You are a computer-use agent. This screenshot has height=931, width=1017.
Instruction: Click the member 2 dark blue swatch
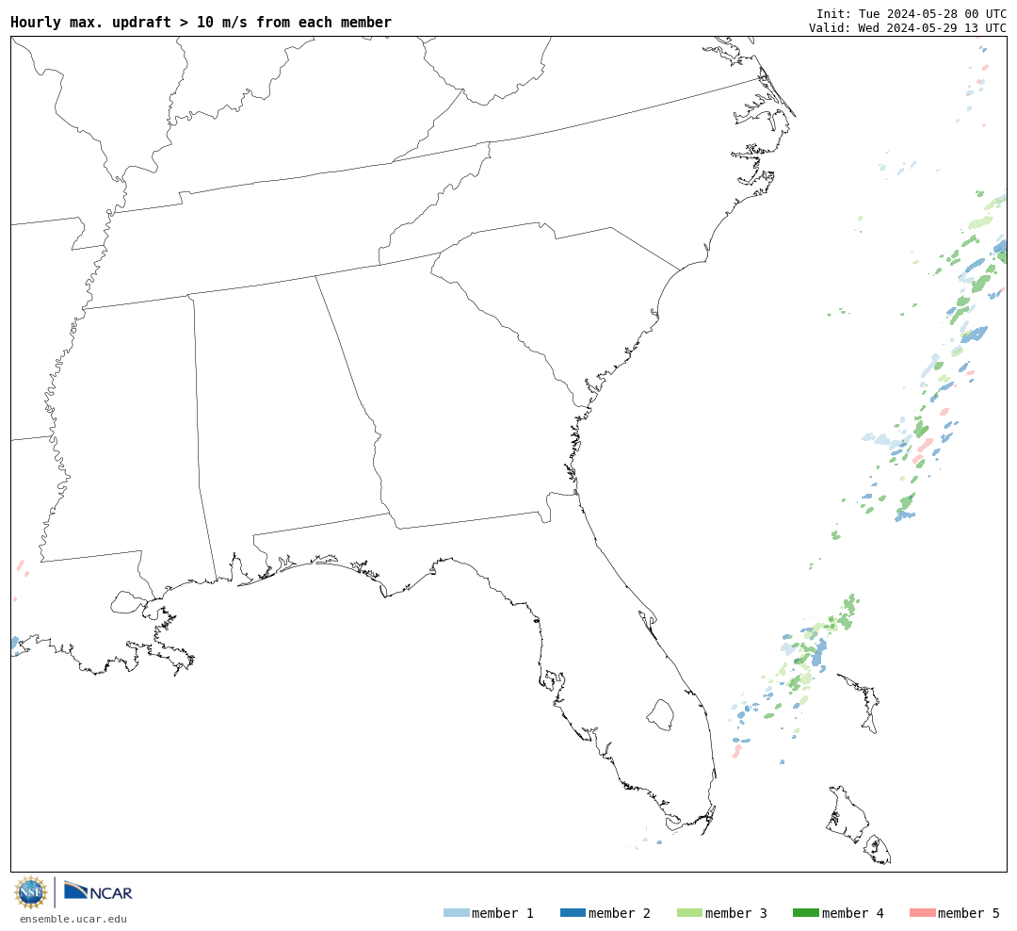[573, 913]
